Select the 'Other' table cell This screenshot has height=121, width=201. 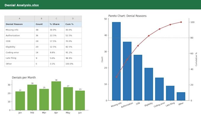20,64
